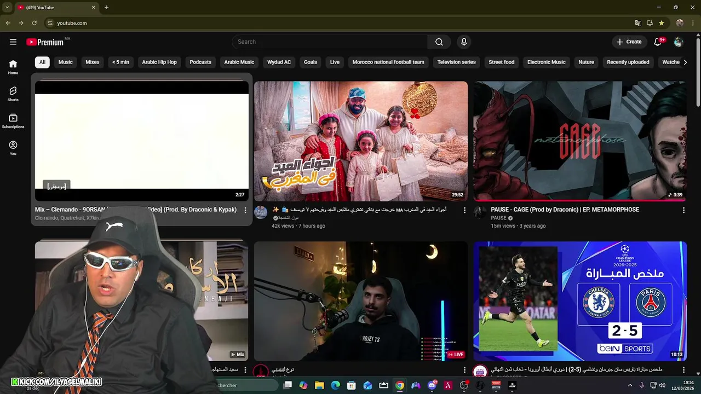Image resolution: width=701 pixels, height=394 pixels.
Task: Open the YouTube hamburger guide menu
Action: coord(13,42)
